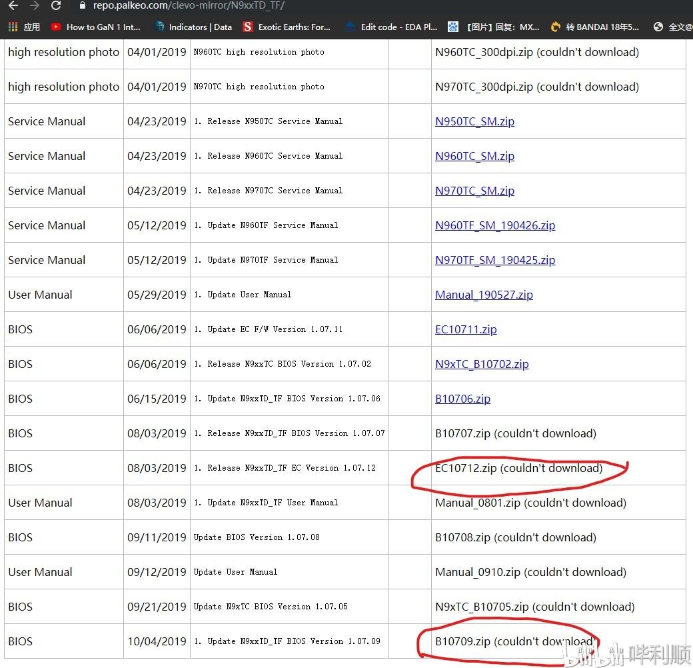Click description 'Update N9xTC BIOS Version 1.07.05'
The width and height of the screenshot is (693, 668).
coord(271,607)
